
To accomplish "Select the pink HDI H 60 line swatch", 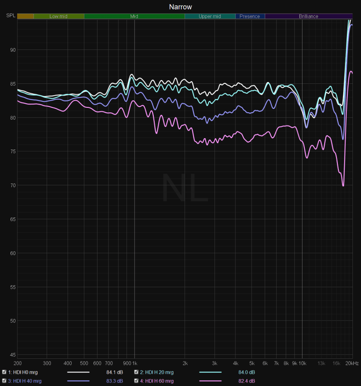I will [210, 381].
